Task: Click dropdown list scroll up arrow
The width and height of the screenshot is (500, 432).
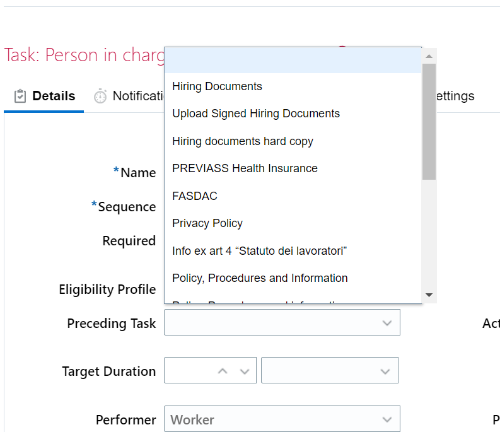Action: pyautogui.click(x=429, y=57)
